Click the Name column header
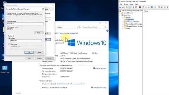This screenshot has width=169, height=95. (146, 11)
